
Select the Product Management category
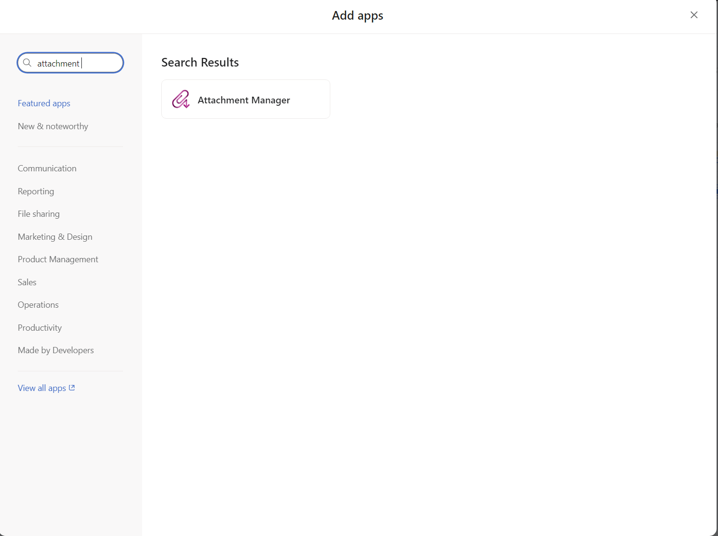(57, 259)
